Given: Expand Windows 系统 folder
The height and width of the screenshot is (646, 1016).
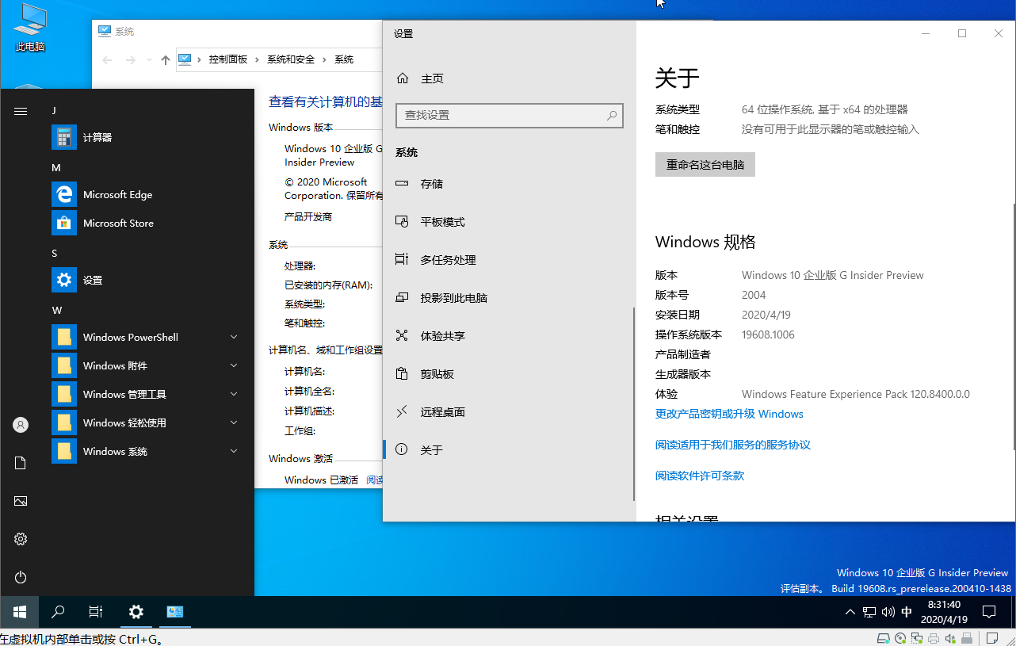Looking at the screenshot, I should (234, 452).
